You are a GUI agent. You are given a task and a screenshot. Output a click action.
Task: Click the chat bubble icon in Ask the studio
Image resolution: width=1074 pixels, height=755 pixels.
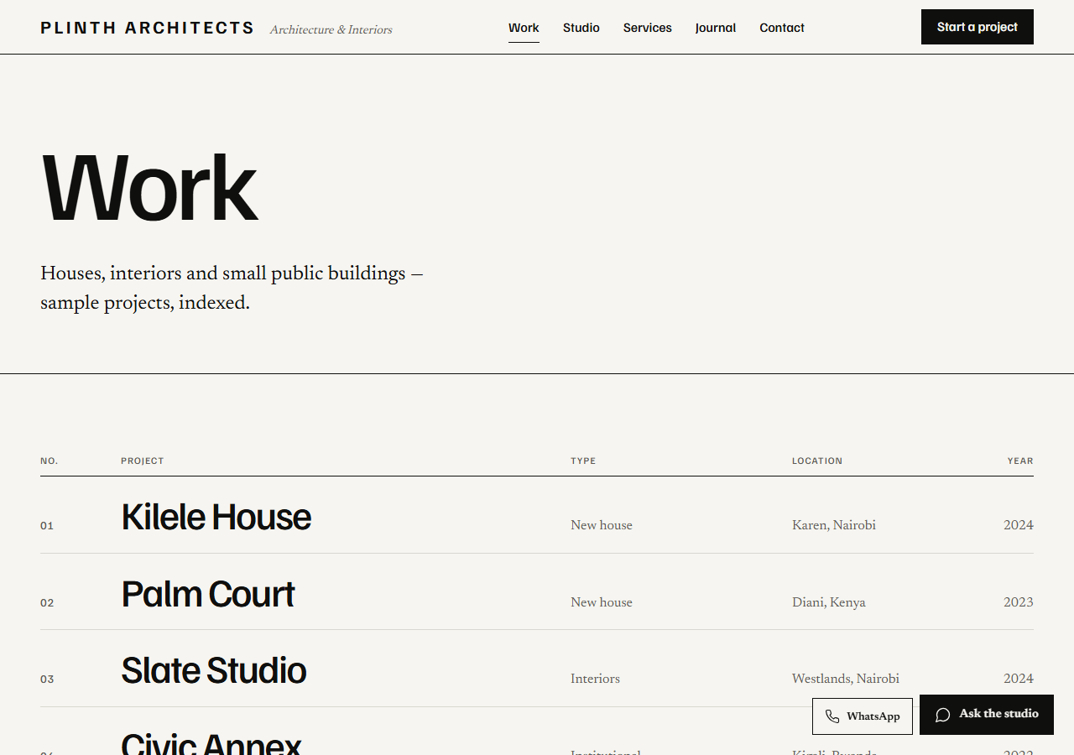point(943,715)
